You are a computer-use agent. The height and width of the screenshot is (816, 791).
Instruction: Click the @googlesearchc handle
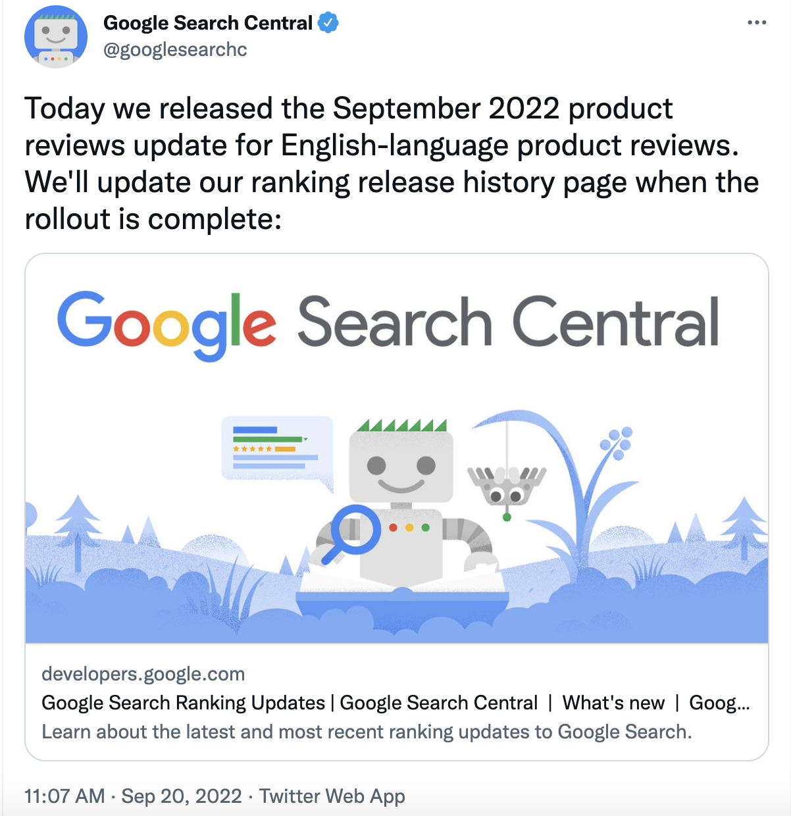(175, 50)
